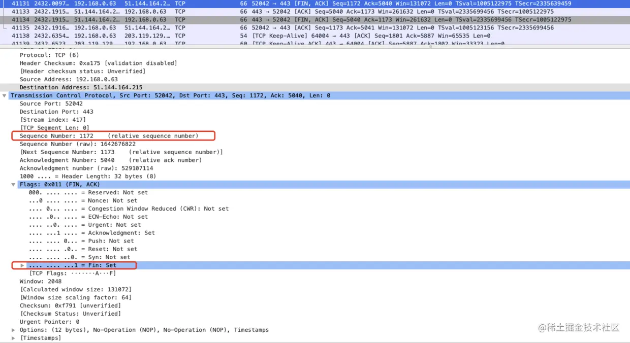The width and height of the screenshot is (630, 343).
Task: Select ECN-Echo: Not set flag line
Action: point(88,217)
